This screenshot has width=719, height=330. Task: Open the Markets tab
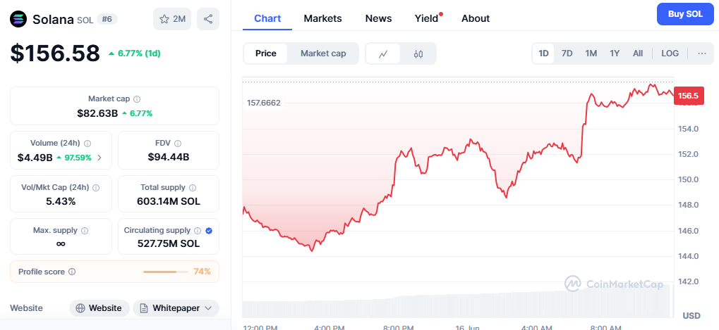click(x=323, y=18)
